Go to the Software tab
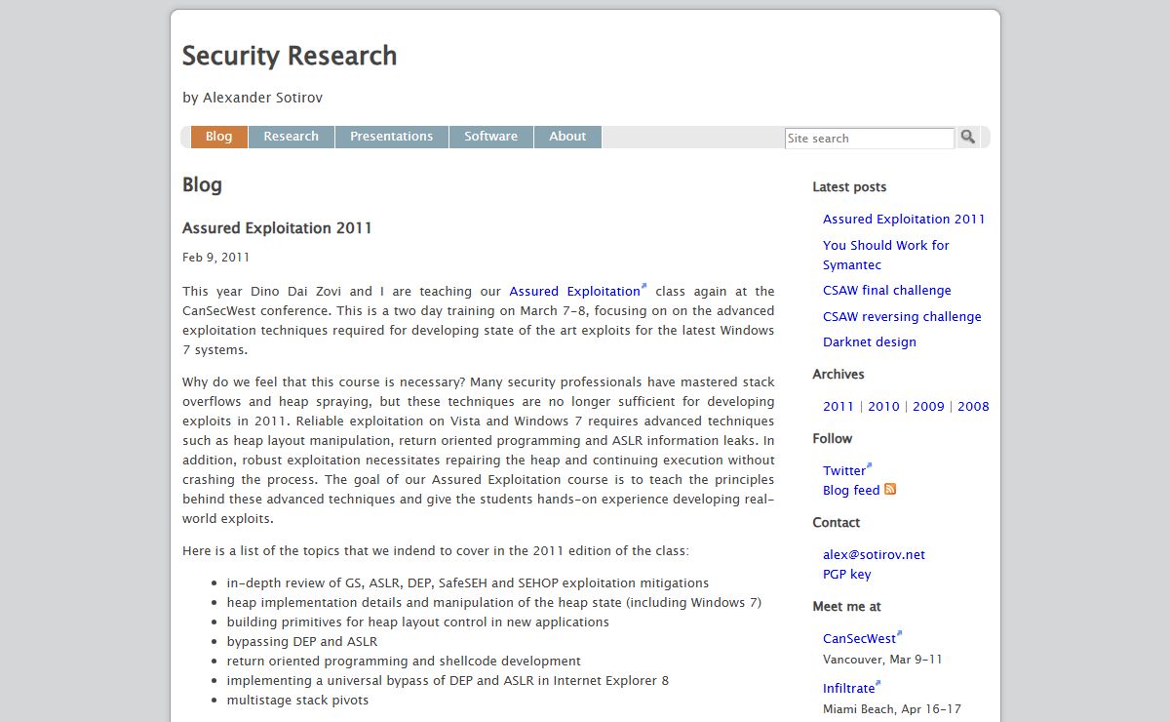Image resolution: width=1170 pixels, height=722 pixels. pyautogui.click(x=491, y=137)
